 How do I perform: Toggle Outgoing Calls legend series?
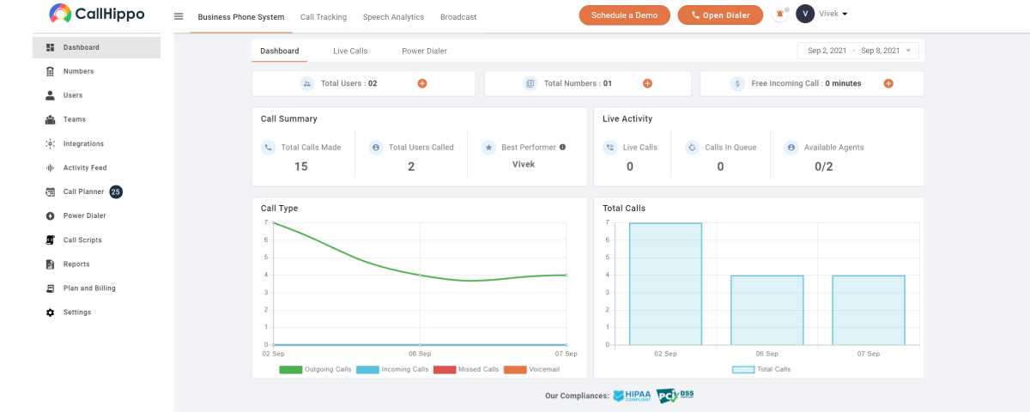tap(316, 369)
